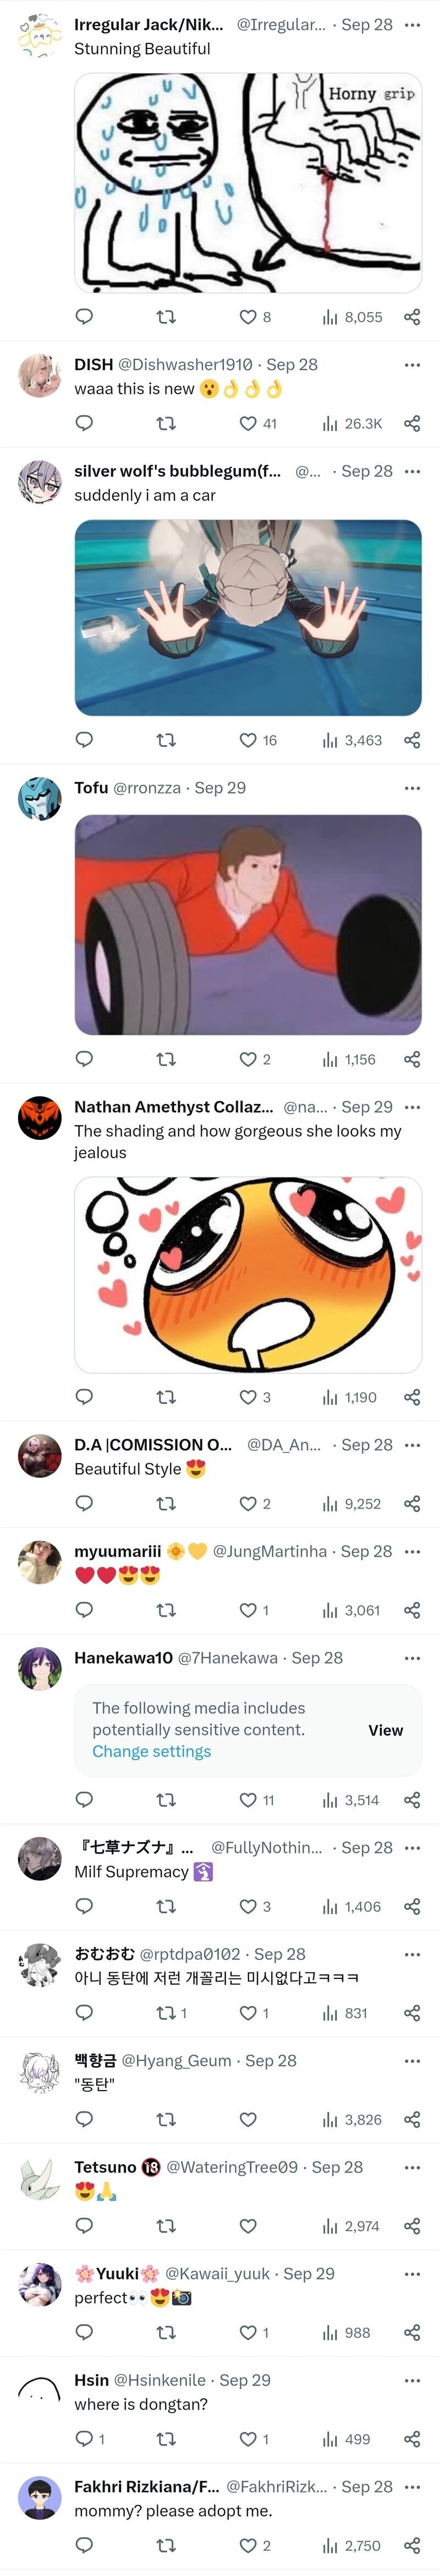Like myuumariii's heart emoji tweet
This screenshot has height=2576, width=440.
tap(248, 1610)
